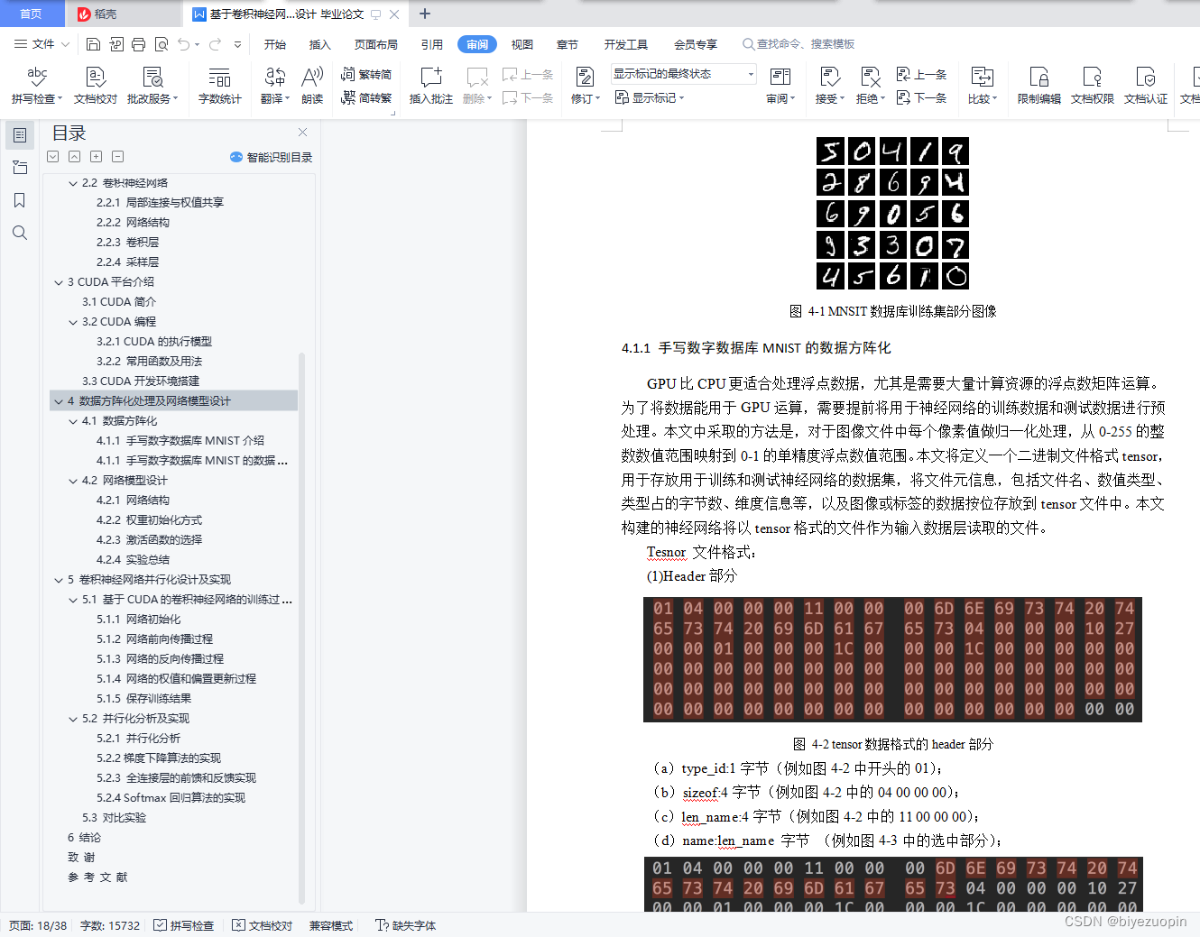Convert text to Simplified Chinese (简转繁)

click(366, 97)
